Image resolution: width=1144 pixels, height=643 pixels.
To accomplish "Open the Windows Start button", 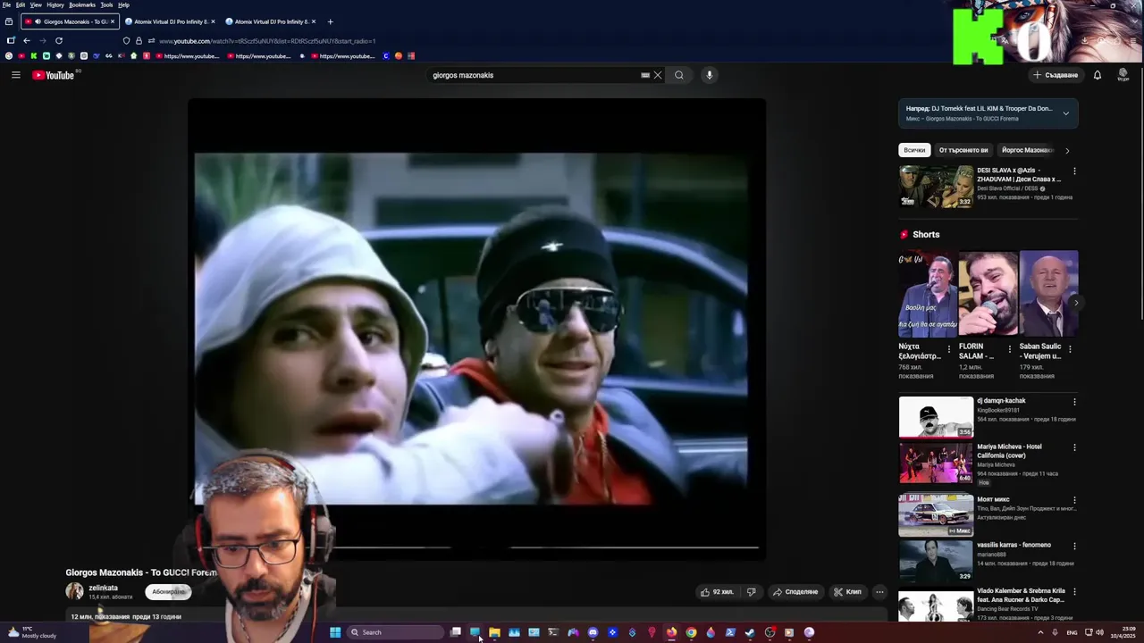I will click(x=335, y=632).
